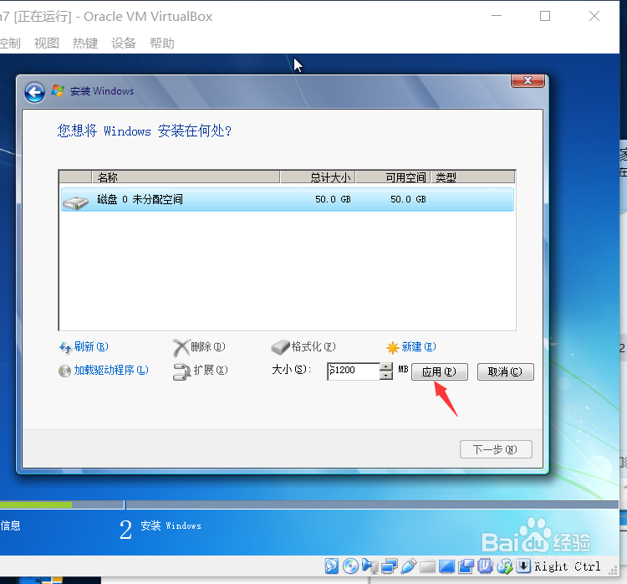This screenshot has width=627, height=584.
Task: Minimize the VirtualBox window
Action: pos(497,16)
